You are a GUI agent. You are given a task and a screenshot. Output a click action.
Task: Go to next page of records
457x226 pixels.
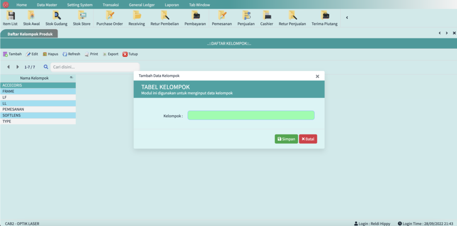17,67
